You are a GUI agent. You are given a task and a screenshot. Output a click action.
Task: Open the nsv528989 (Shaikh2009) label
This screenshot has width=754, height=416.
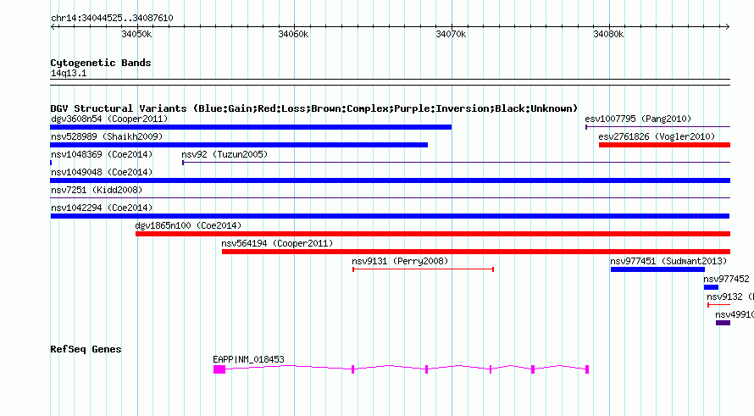tap(107, 136)
